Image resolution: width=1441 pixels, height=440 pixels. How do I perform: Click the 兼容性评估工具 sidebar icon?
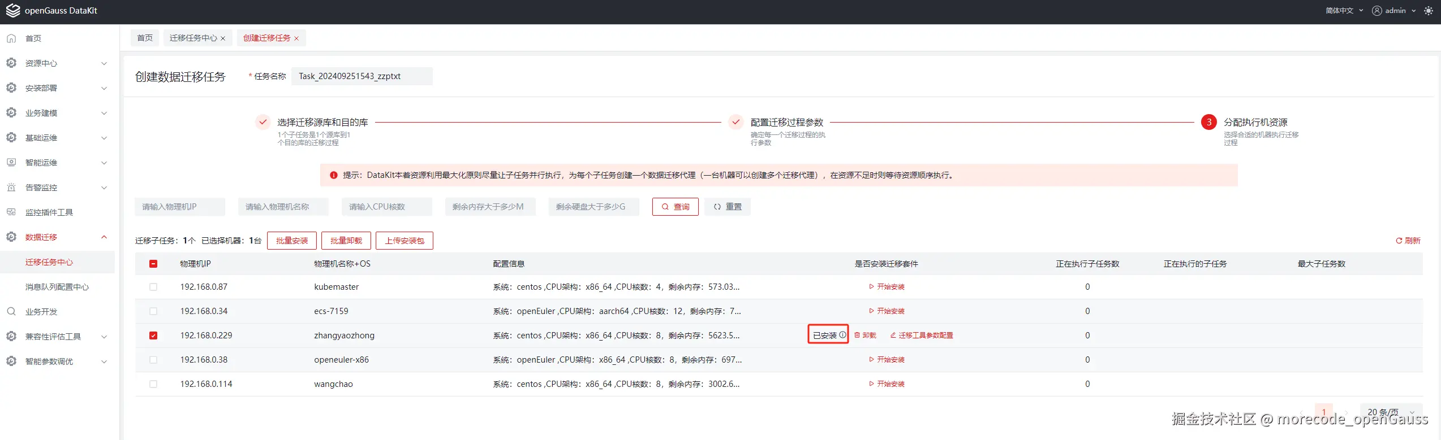pos(11,337)
